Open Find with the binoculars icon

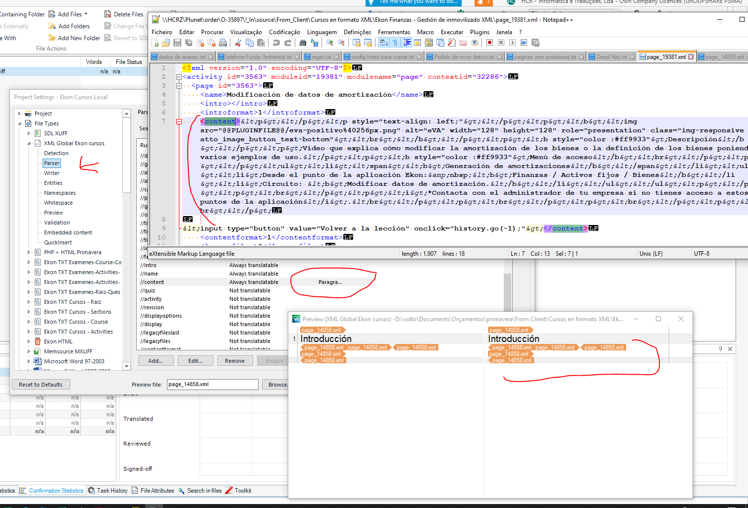point(303,43)
